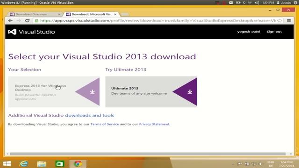The width and height of the screenshot is (299, 168).
Task: Click the Windows tray flag icon
Action: tap(240, 164)
